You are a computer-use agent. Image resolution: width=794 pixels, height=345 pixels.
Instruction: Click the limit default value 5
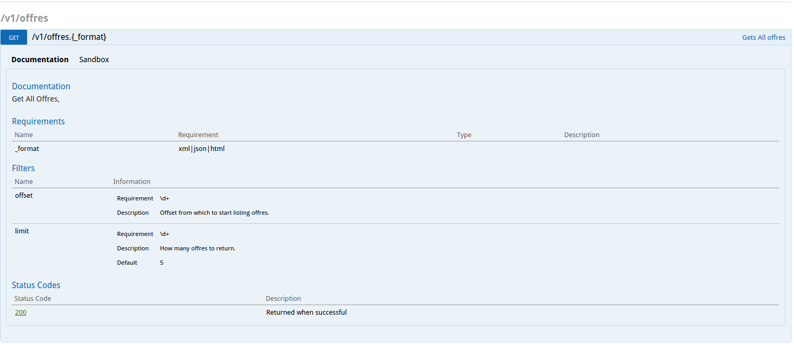pyautogui.click(x=161, y=263)
